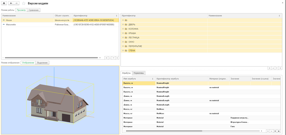Click the Материал (опцион... column header
The height and width of the screenshot is (135, 286).
(219, 79)
